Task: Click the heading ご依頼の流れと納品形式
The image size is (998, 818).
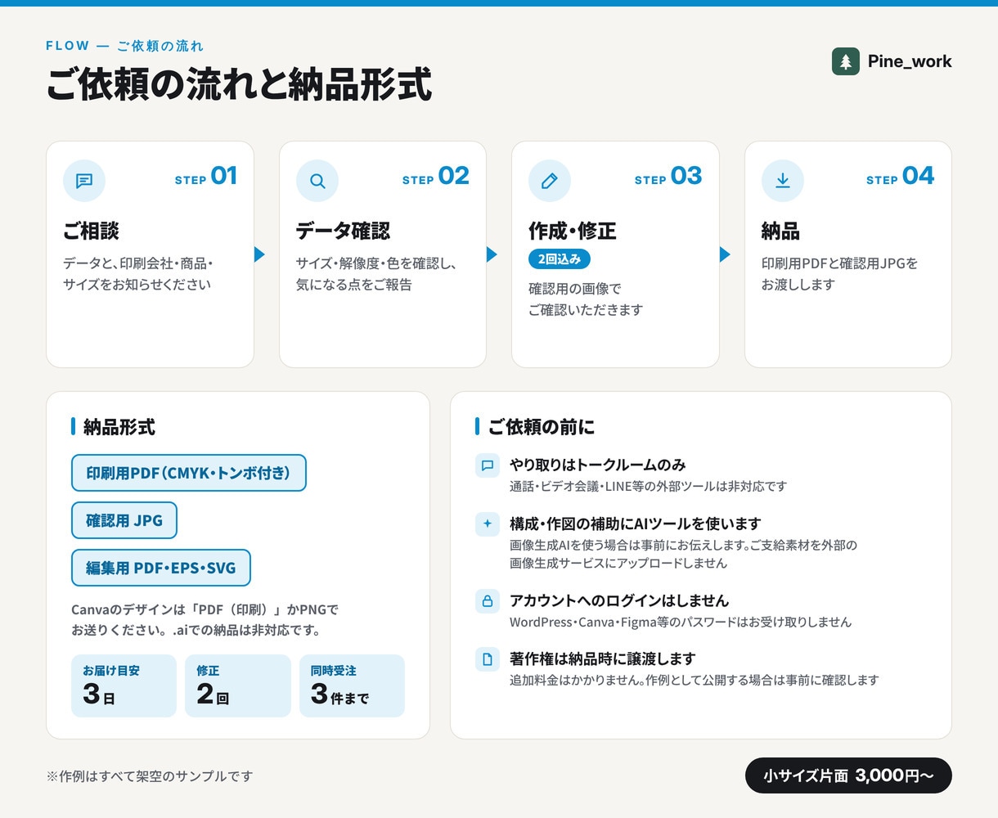Action: (x=239, y=85)
